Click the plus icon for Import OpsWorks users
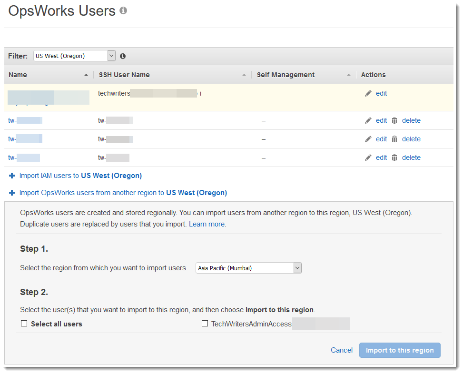This screenshot has width=463, height=374. pyautogui.click(x=12, y=193)
